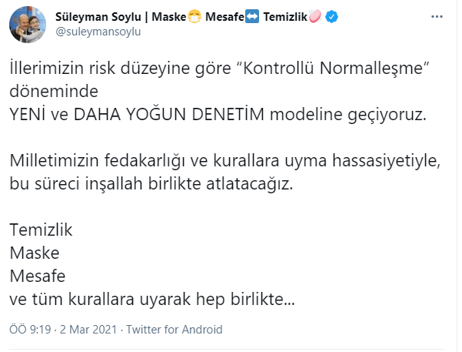Viewport: 462px width, 352px height.
Task: Open the three-dot more options menu
Action: pyautogui.click(x=437, y=17)
